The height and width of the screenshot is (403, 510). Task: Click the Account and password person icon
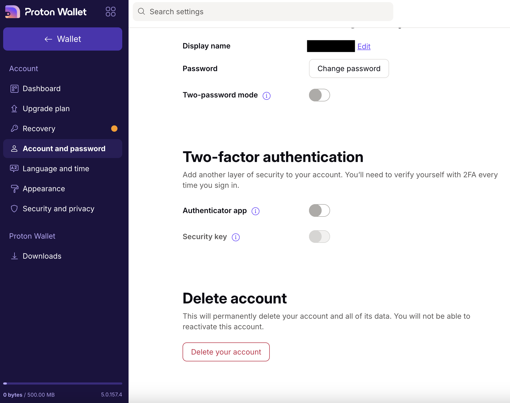(x=14, y=149)
